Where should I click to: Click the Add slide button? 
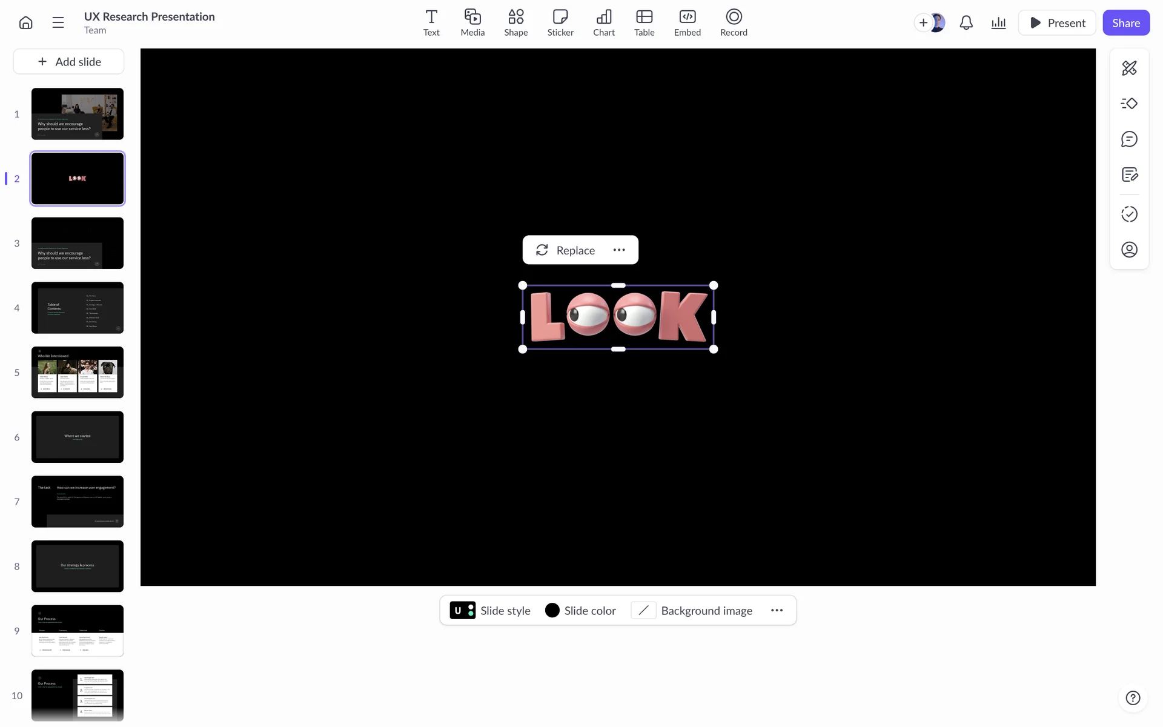[x=69, y=62]
